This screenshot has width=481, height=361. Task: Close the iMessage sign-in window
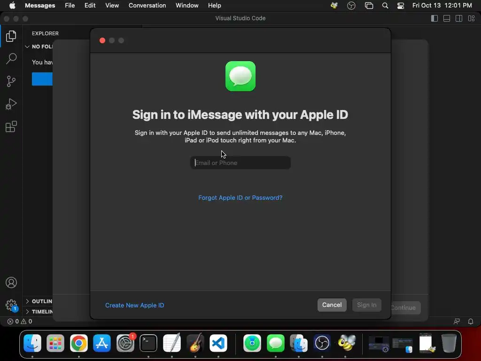click(x=102, y=40)
